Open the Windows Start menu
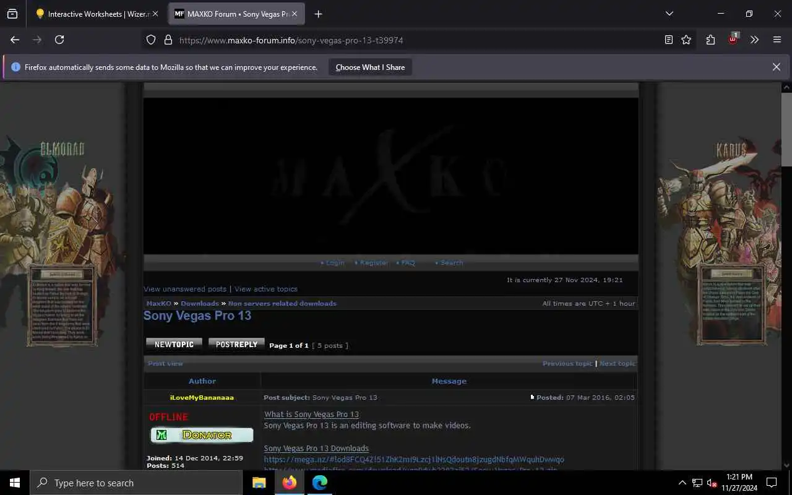792x495 pixels. [15, 483]
